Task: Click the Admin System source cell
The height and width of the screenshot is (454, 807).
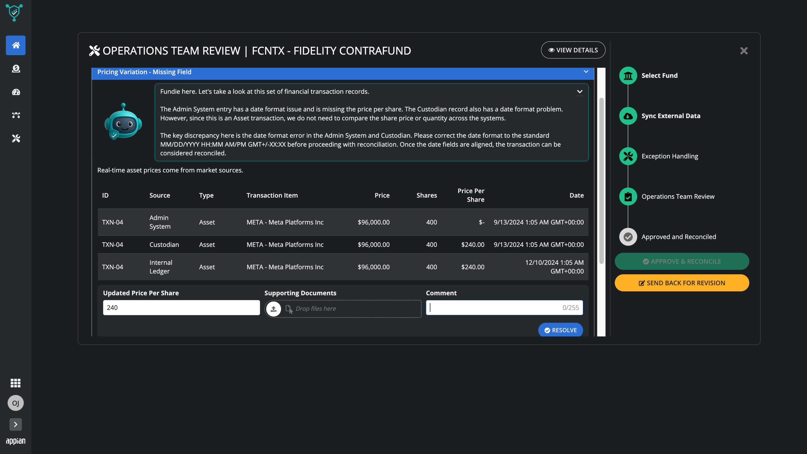Action: point(160,222)
